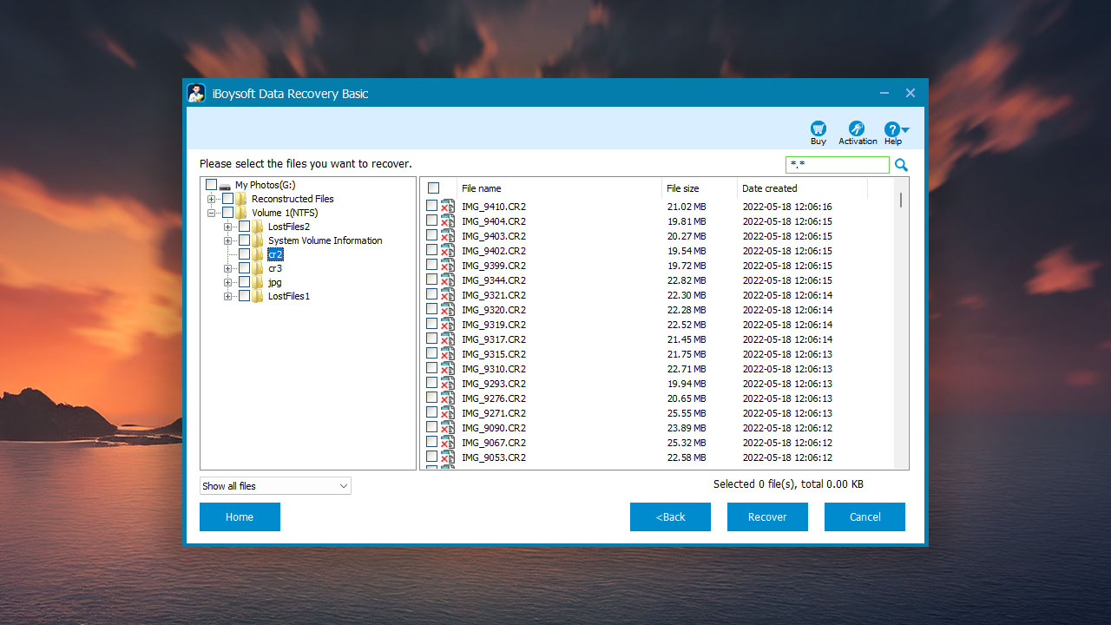Image resolution: width=1111 pixels, height=625 pixels.
Task: Click the System Volume Information folder icon
Action: pyautogui.click(x=258, y=240)
